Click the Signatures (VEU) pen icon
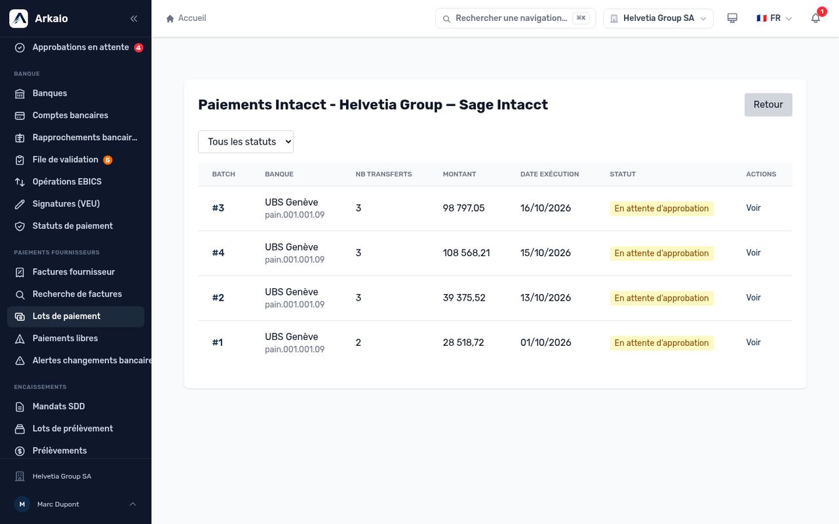 [x=20, y=204]
